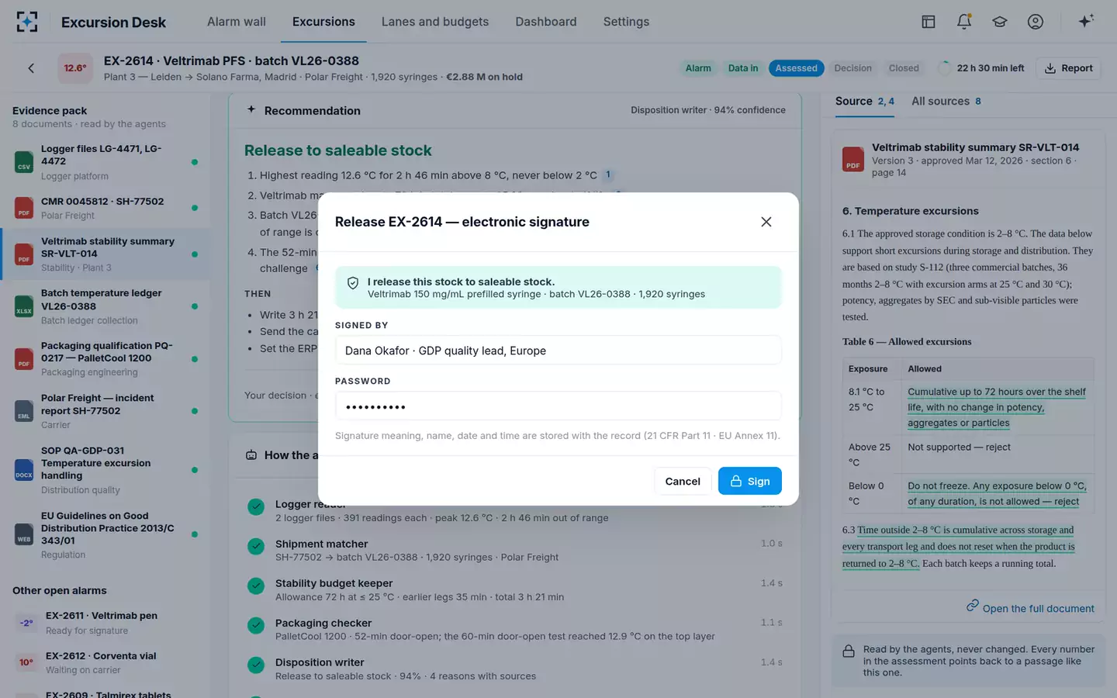Screen dimensions: 1117x698
Task: Click the sparkle assistant icon
Action: [1086, 21]
